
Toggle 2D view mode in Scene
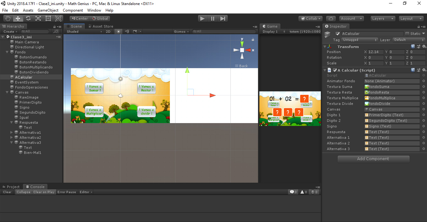pyautogui.click(x=108, y=31)
